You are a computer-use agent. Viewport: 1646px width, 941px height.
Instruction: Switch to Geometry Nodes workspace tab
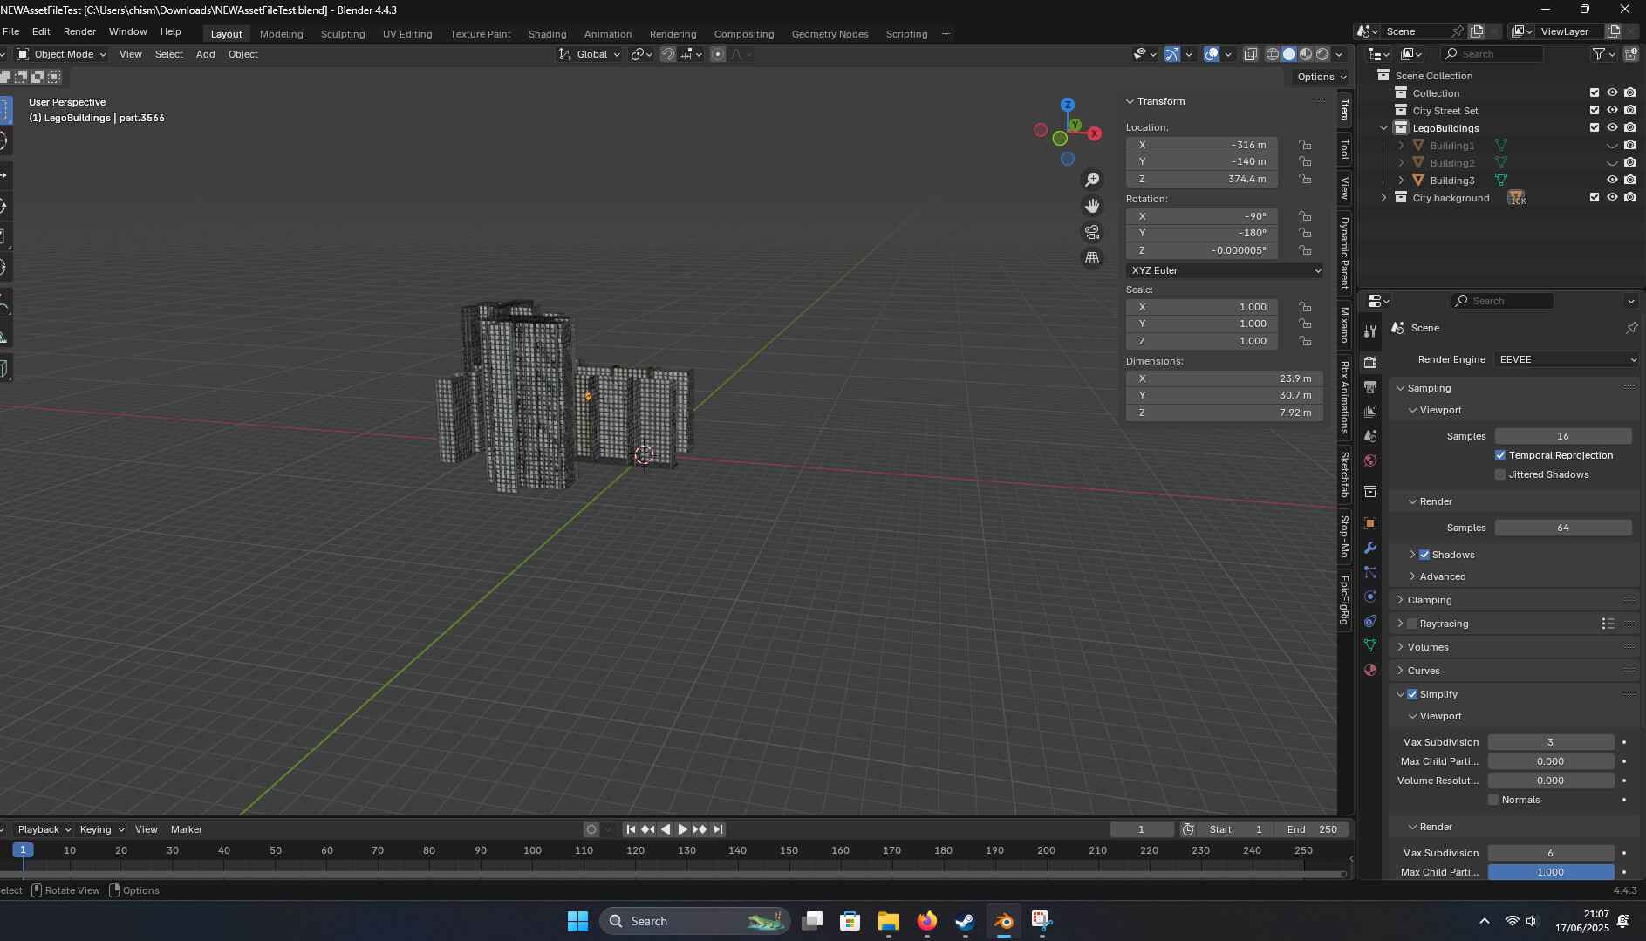[830, 34]
